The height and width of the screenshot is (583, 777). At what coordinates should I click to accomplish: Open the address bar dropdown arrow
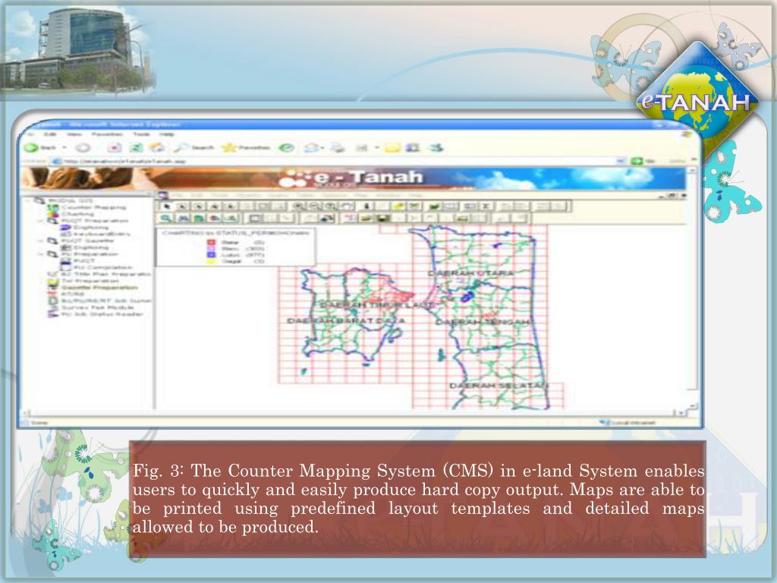621,161
